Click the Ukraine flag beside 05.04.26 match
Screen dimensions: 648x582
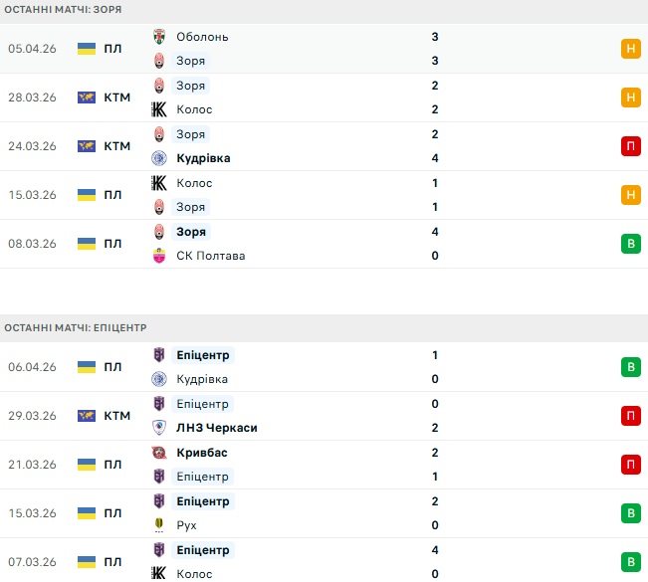tap(87, 49)
